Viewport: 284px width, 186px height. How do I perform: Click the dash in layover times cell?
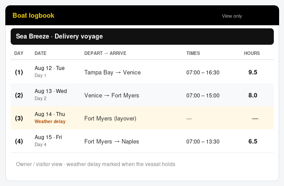(189, 119)
